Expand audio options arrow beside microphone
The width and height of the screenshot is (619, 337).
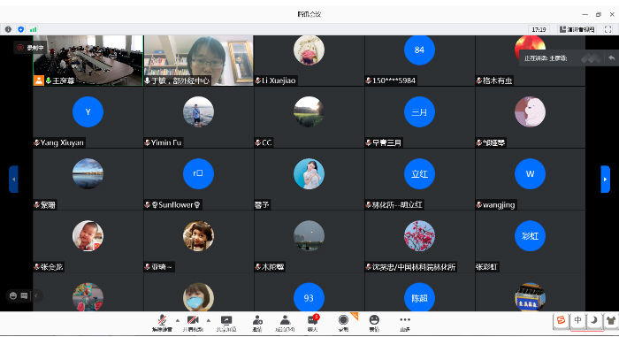click(x=177, y=320)
